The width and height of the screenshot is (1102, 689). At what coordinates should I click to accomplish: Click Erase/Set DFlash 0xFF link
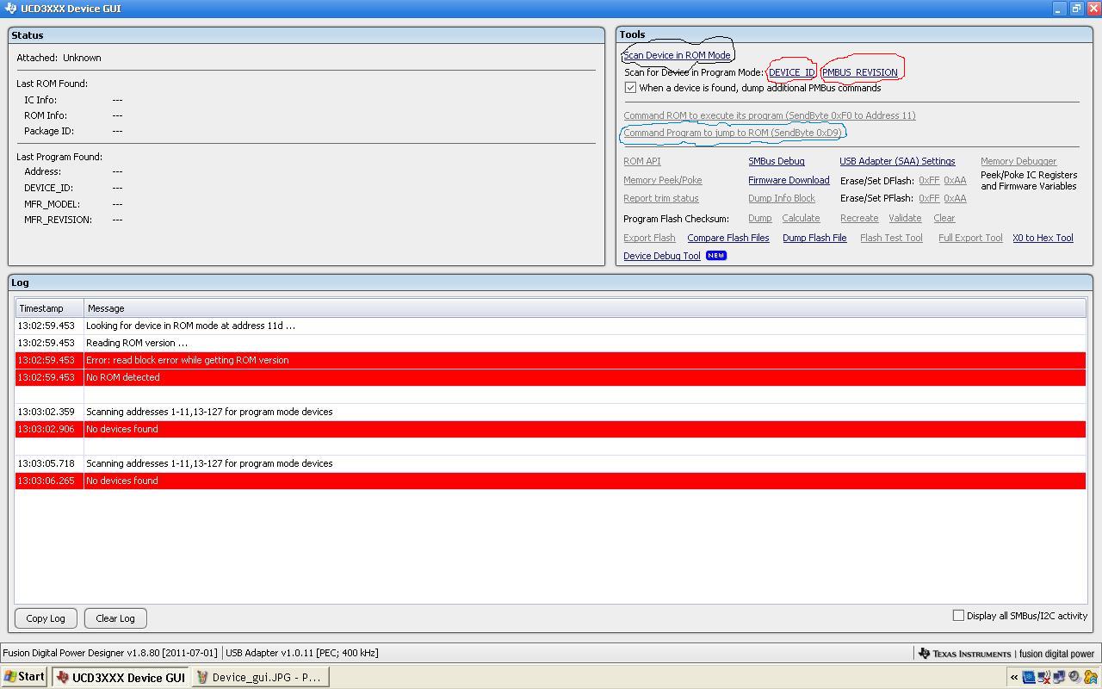(x=929, y=180)
